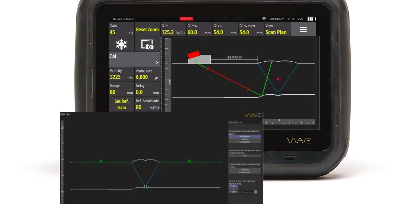Click the red defect marker in weld

[x=278, y=79]
